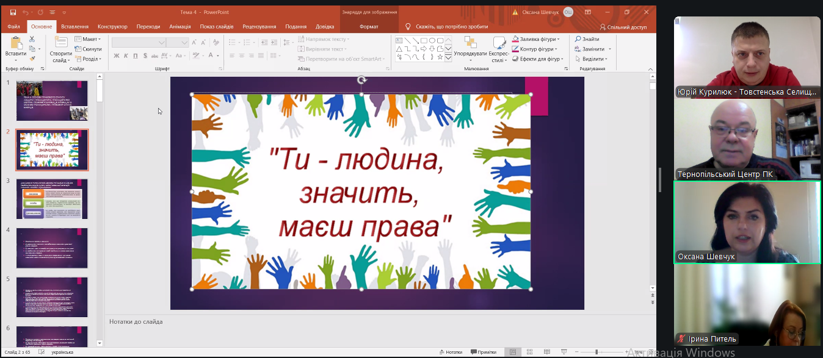823x358 pixels.
Task: Toggle Normal view button in status bar
Action: (513, 352)
